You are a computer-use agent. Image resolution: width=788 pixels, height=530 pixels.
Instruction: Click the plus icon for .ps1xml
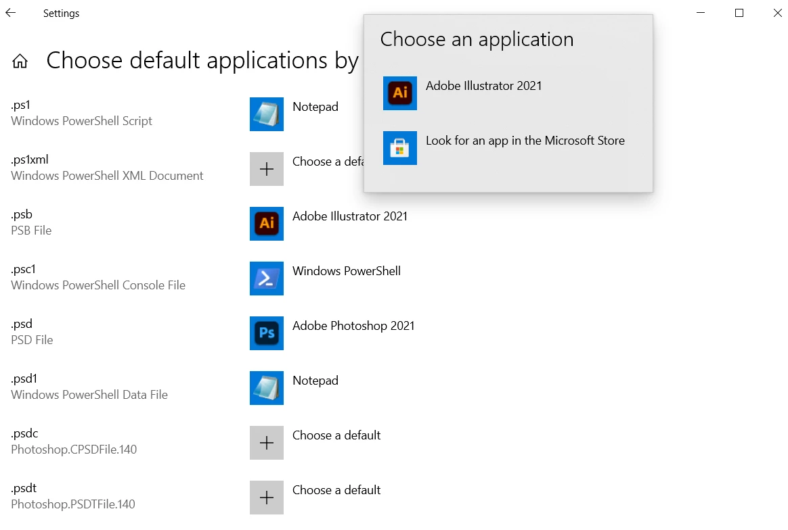[x=266, y=169]
